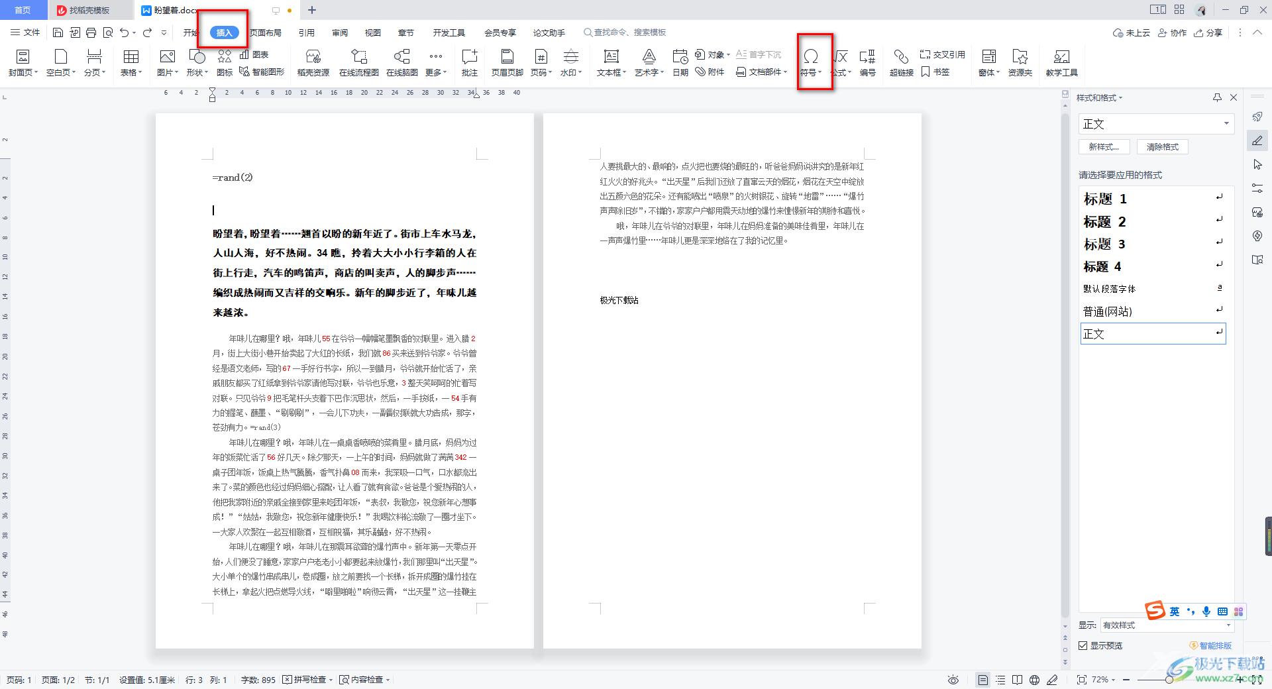Click the 分享 button

(x=1208, y=32)
